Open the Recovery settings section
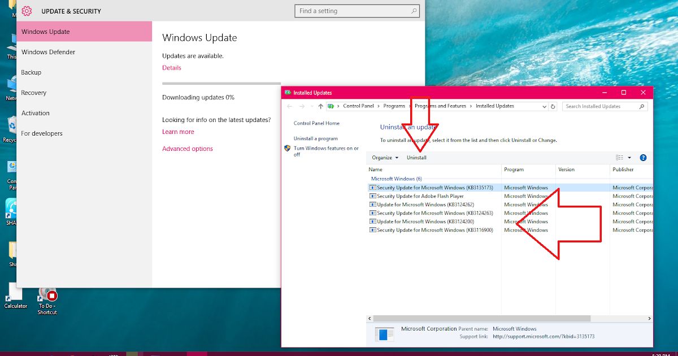The image size is (678, 356). pos(84,93)
